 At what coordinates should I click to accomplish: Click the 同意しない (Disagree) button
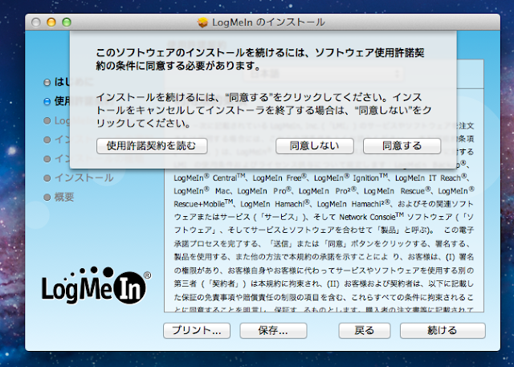[x=314, y=146]
